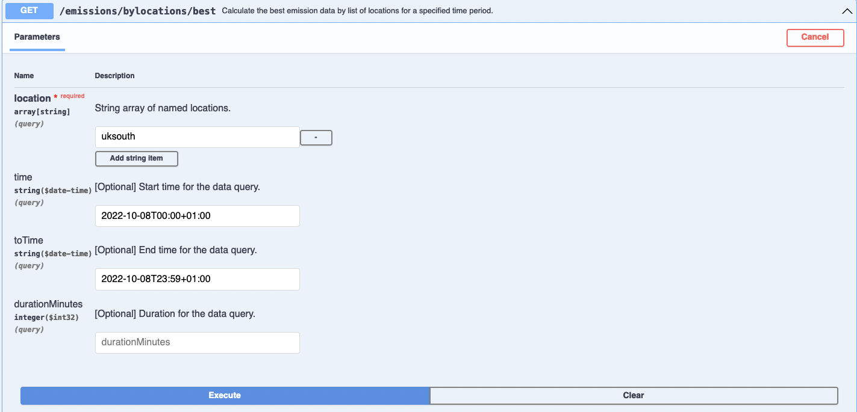Click the durationMinutes parameter name label
Image resolution: width=857 pixels, height=412 pixels.
click(x=48, y=304)
